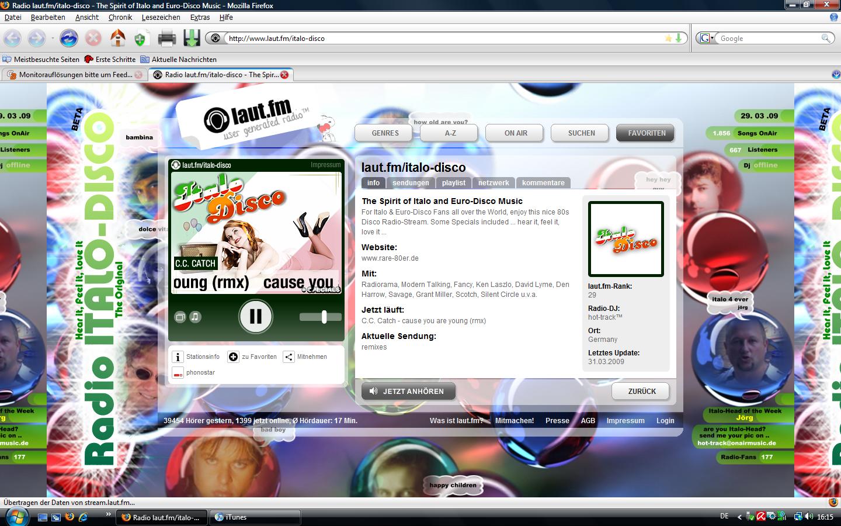Open the Hilfe menu

(x=226, y=18)
